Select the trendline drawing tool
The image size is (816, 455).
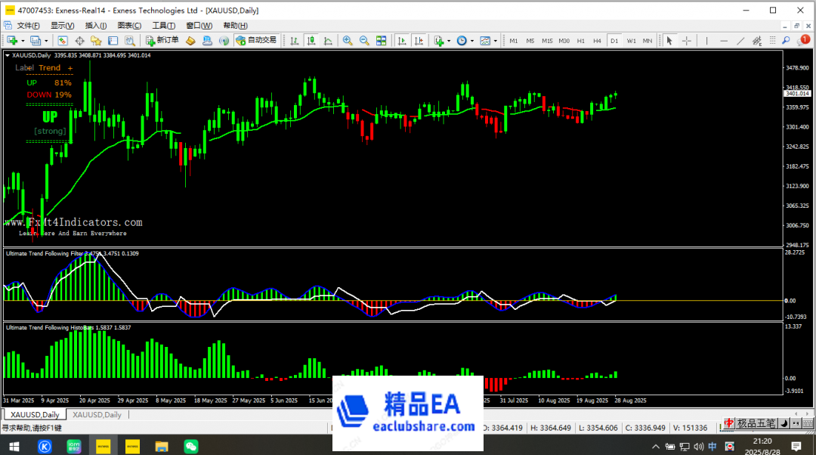742,40
